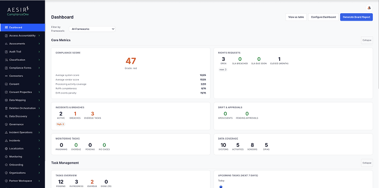Click the Overdue Tasks count in Incidents

click(93, 114)
